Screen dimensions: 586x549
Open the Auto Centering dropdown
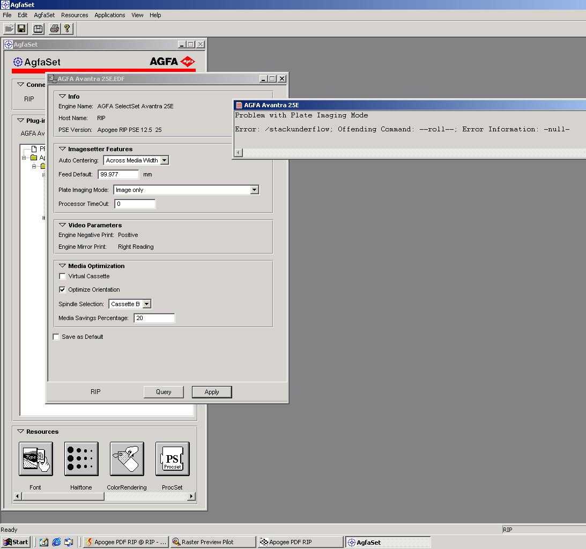[x=165, y=160]
